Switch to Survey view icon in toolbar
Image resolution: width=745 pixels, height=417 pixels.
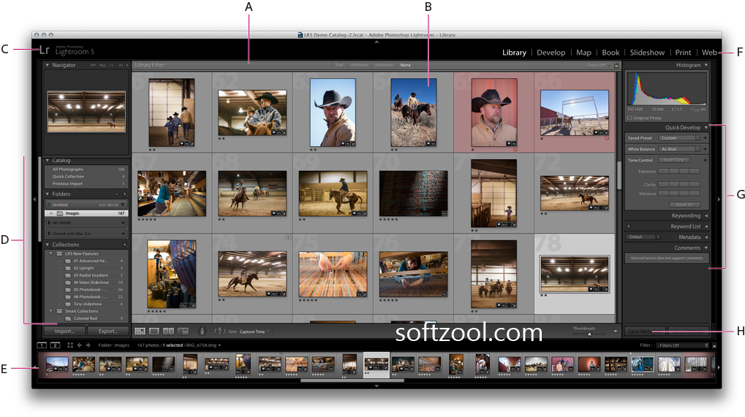(x=183, y=331)
